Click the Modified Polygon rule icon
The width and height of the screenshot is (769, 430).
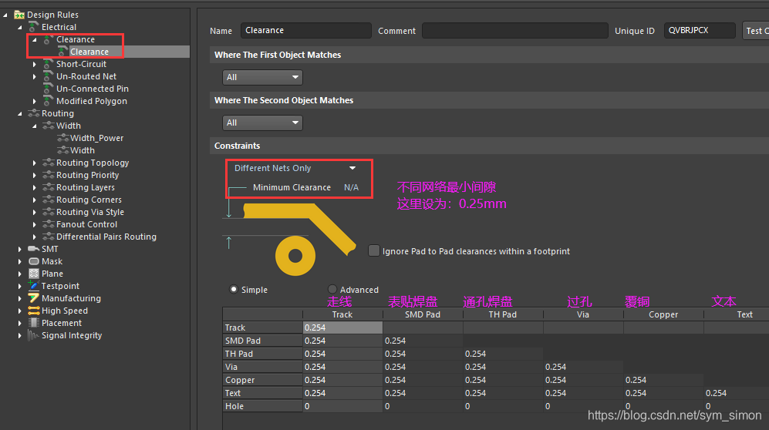tap(48, 101)
